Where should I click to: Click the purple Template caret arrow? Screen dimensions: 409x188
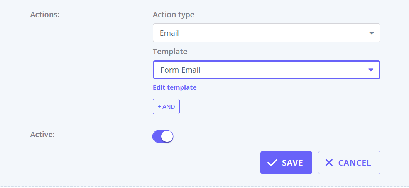[x=371, y=70]
